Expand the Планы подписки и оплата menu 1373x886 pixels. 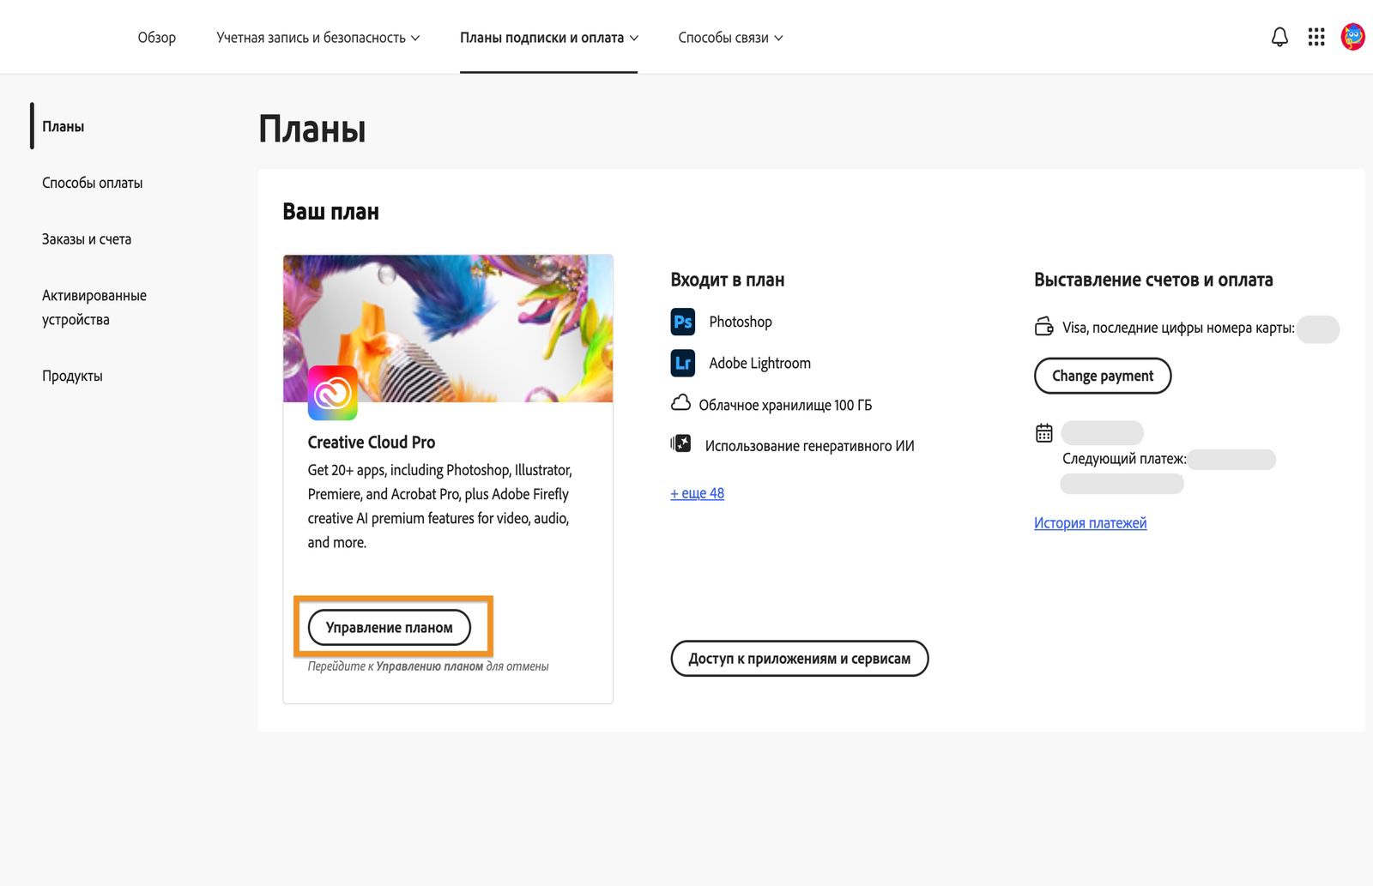point(549,38)
